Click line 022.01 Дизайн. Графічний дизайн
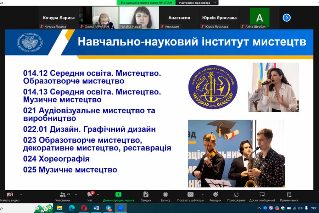The width and height of the screenshot is (319, 213). point(89,129)
